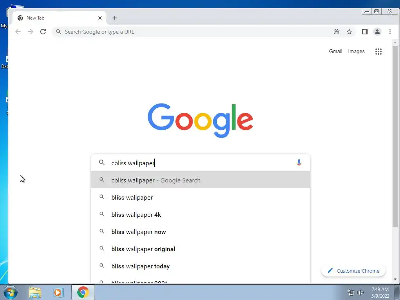
Task: Minimize the Chrome window
Action: click(x=366, y=11)
